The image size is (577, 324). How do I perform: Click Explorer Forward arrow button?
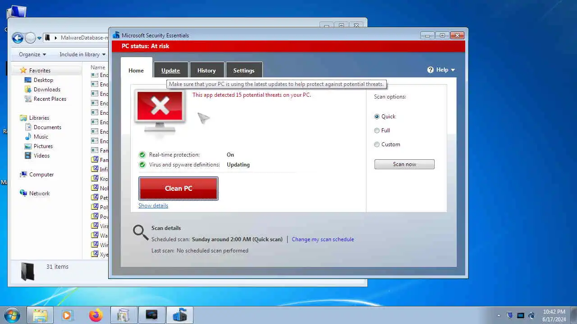30,38
